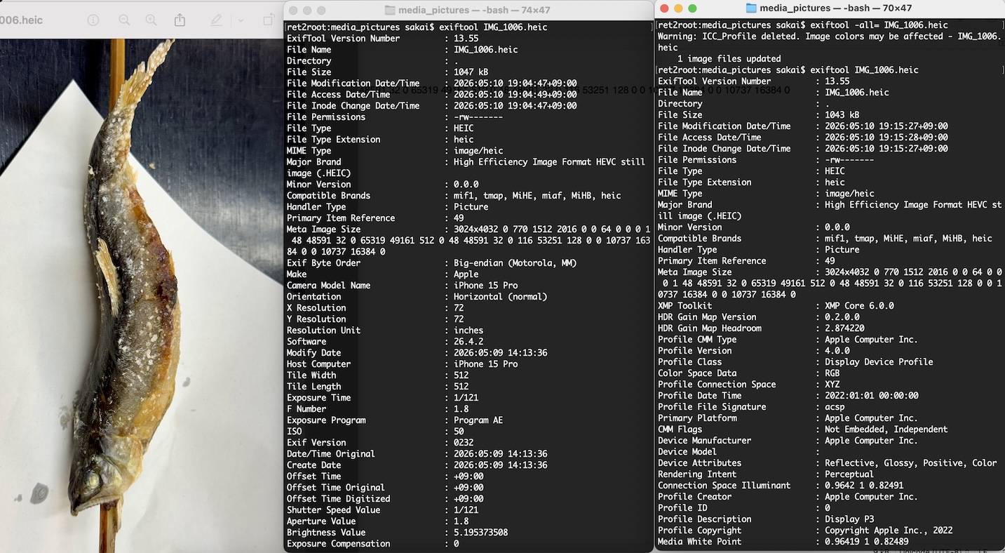The image size is (1005, 553).
Task: Open the Preview inspector info icon
Action: tap(93, 20)
